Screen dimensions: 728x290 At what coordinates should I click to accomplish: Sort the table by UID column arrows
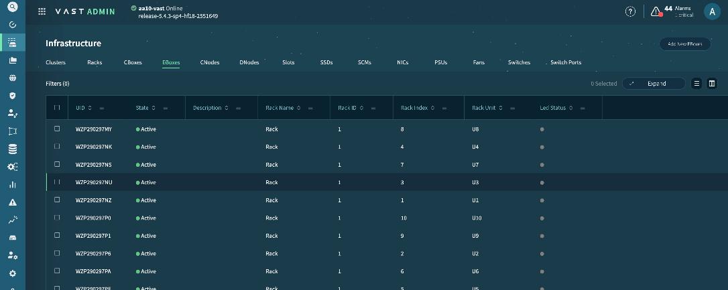coord(90,108)
